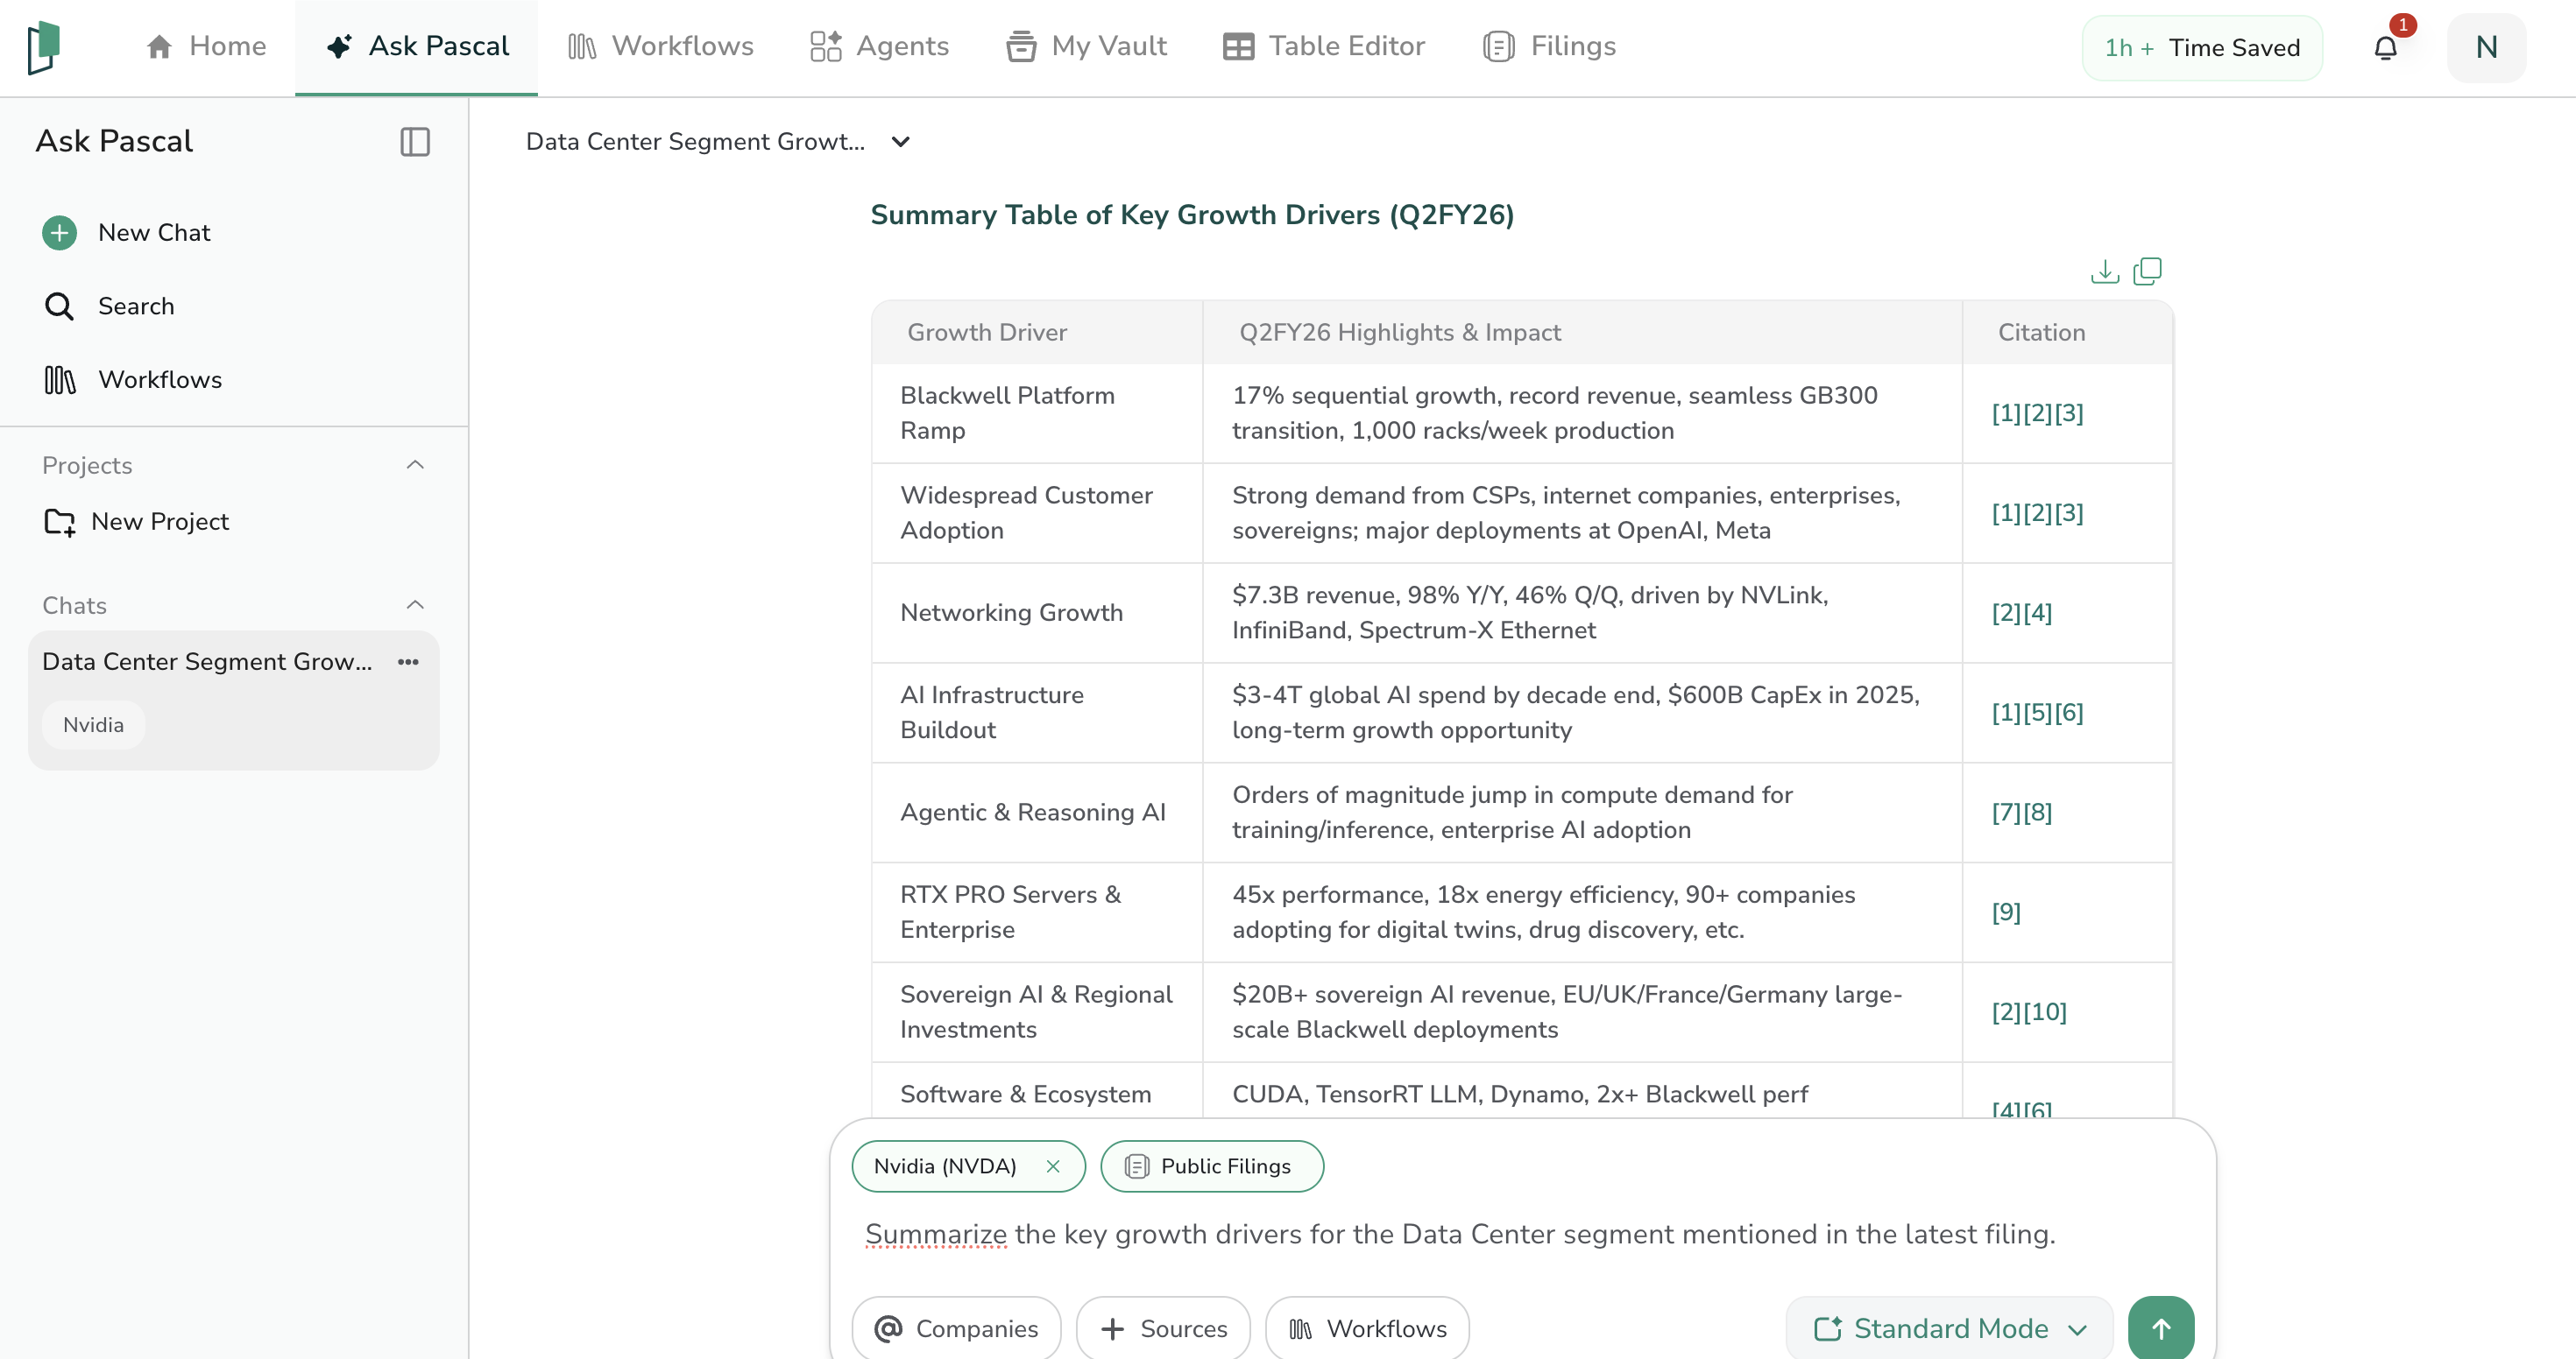Open the Standard Mode dropdown
This screenshot has height=1359, width=2576.
point(1950,1328)
